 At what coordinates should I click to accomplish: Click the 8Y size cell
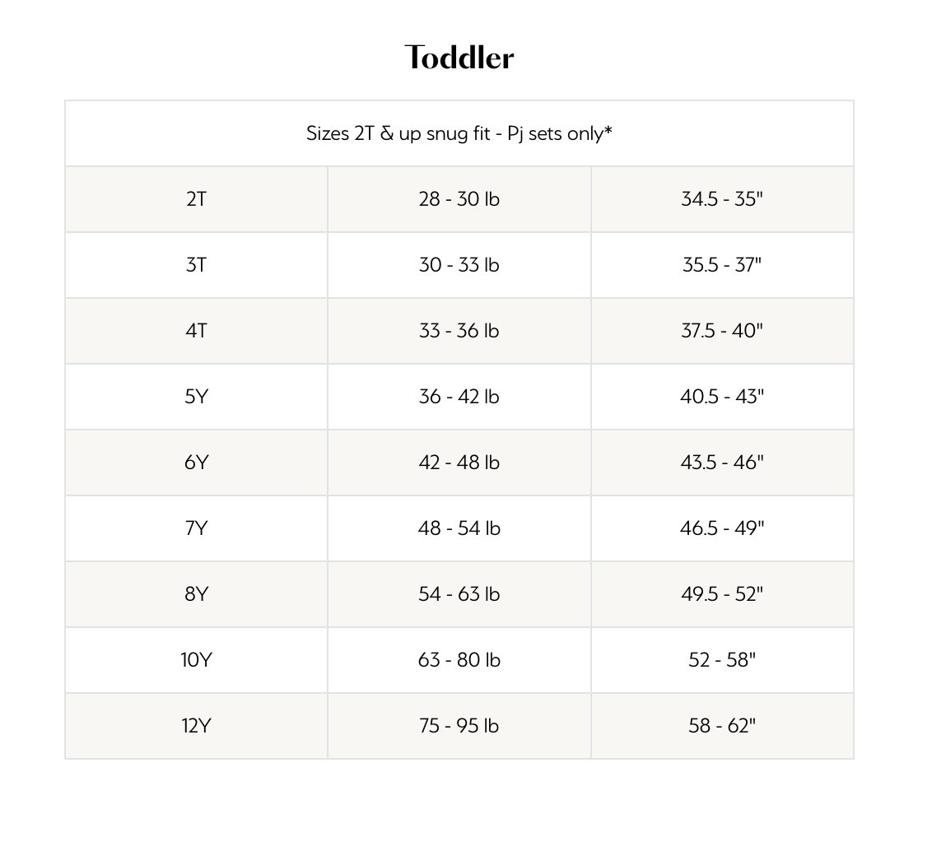pos(196,594)
